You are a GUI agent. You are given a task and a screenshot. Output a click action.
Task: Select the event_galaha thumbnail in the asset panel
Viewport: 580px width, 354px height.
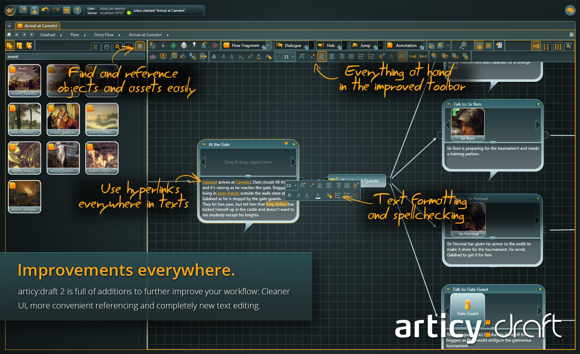click(63, 119)
